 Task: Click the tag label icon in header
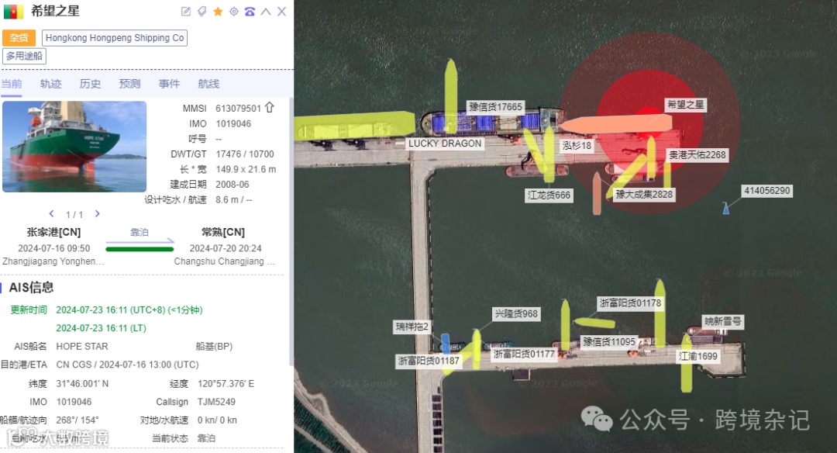[201, 11]
